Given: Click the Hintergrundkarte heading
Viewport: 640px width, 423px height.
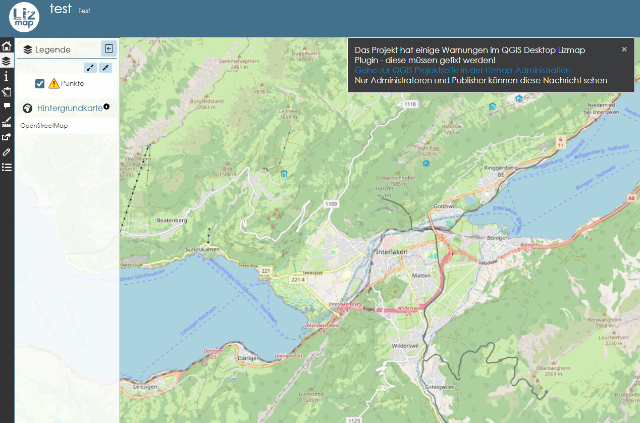Looking at the screenshot, I should 70,108.
